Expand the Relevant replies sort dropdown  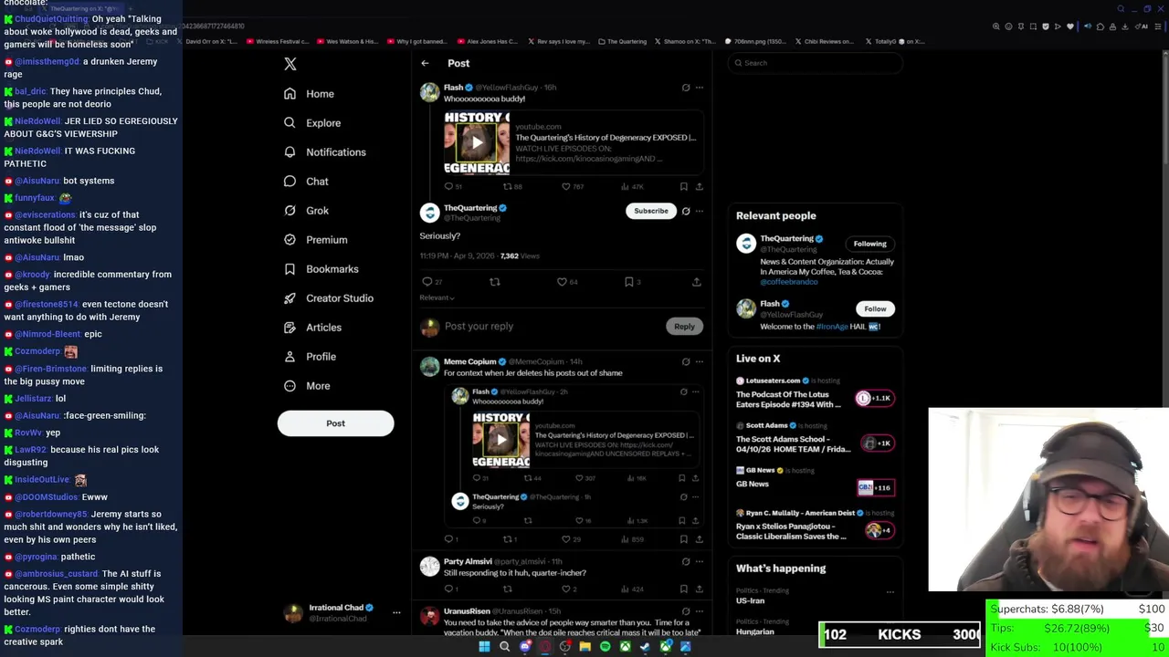(437, 297)
